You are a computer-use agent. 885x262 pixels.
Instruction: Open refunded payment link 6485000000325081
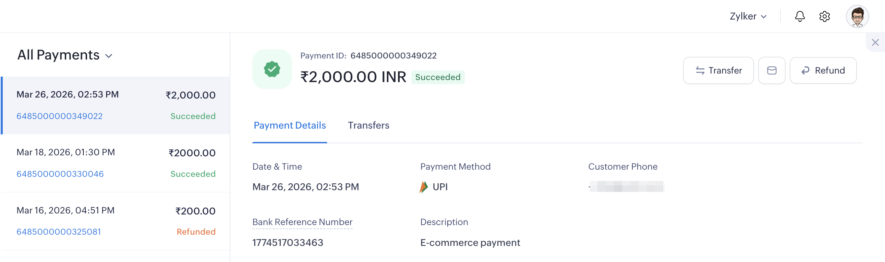pyautogui.click(x=59, y=232)
